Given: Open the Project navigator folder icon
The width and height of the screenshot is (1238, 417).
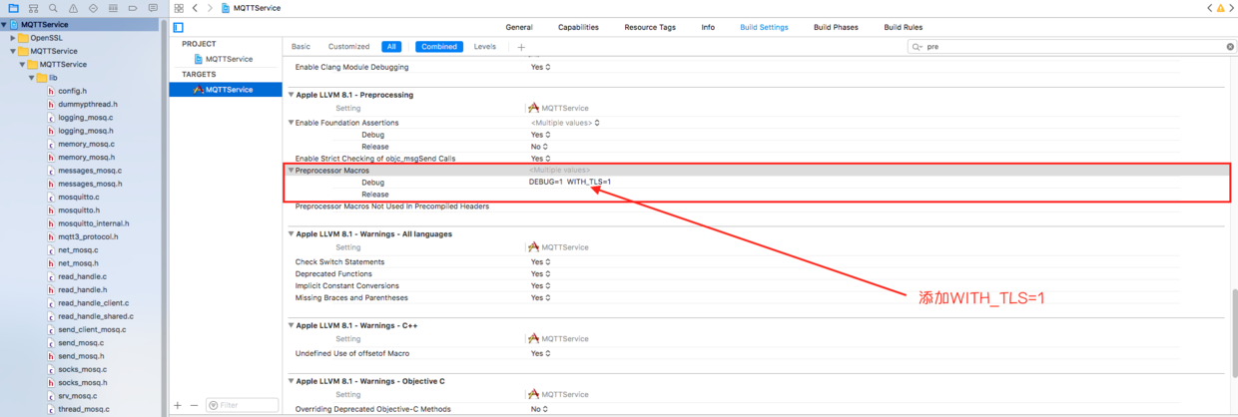Looking at the screenshot, I should 13,8.
